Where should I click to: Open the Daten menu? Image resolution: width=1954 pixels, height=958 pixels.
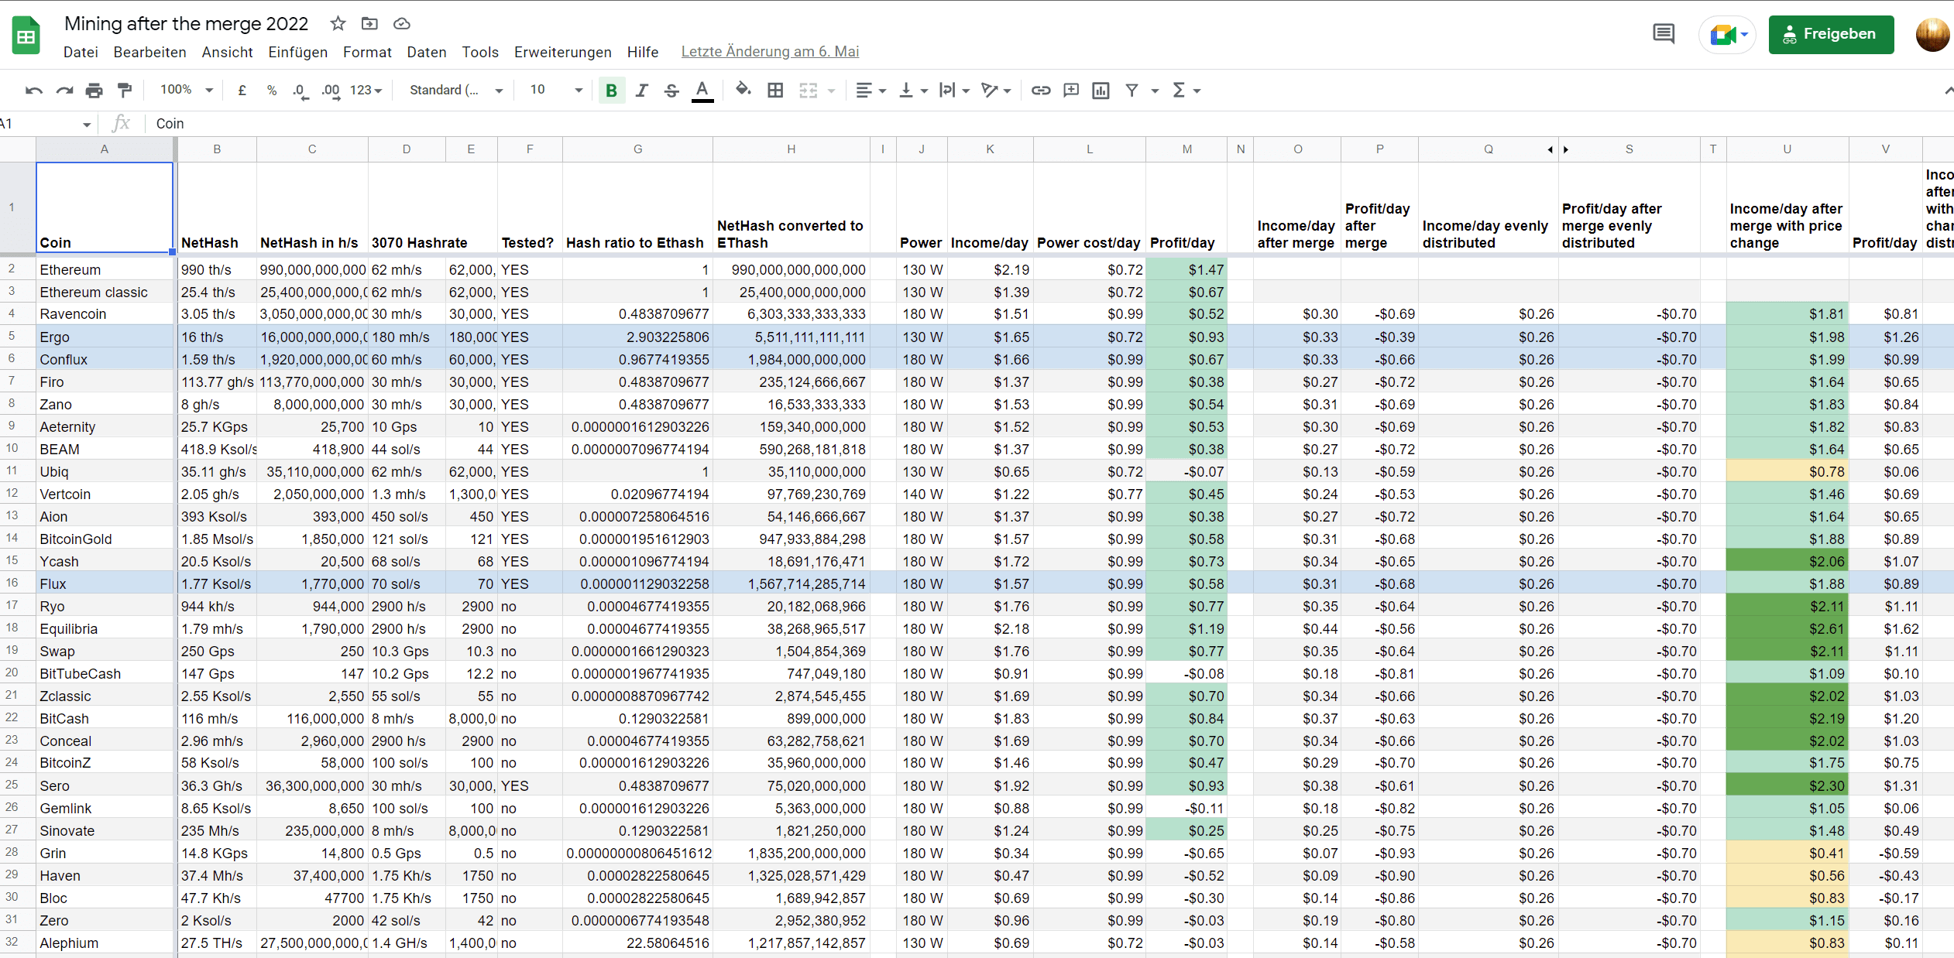pos(427,52)
